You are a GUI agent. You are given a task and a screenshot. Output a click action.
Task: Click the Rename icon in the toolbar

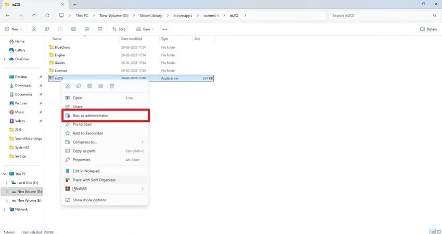tap(73, 29)
